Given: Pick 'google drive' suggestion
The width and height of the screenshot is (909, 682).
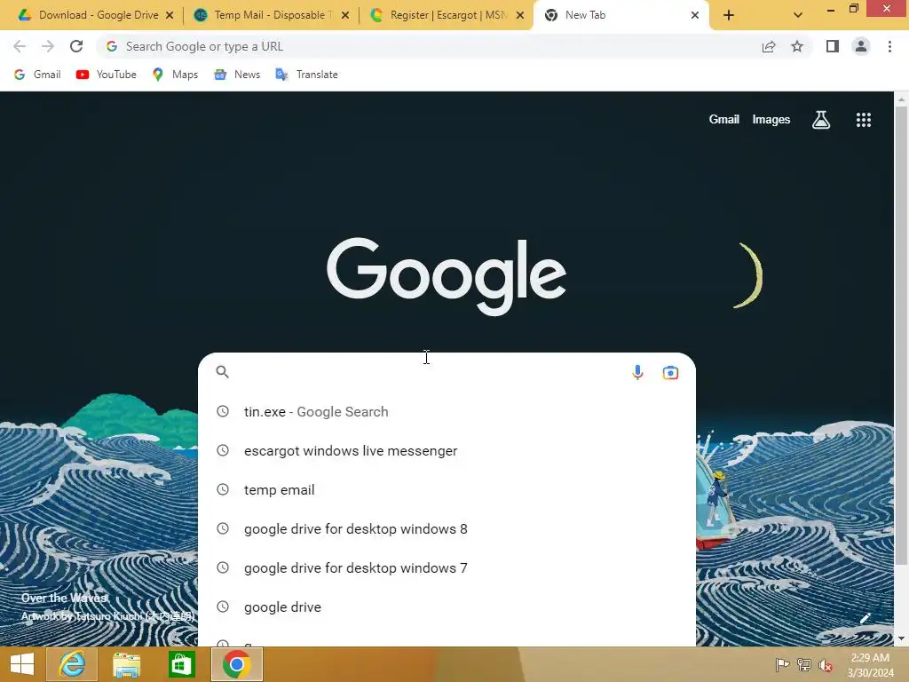Looking at the screenshot, I should [447, 607].
